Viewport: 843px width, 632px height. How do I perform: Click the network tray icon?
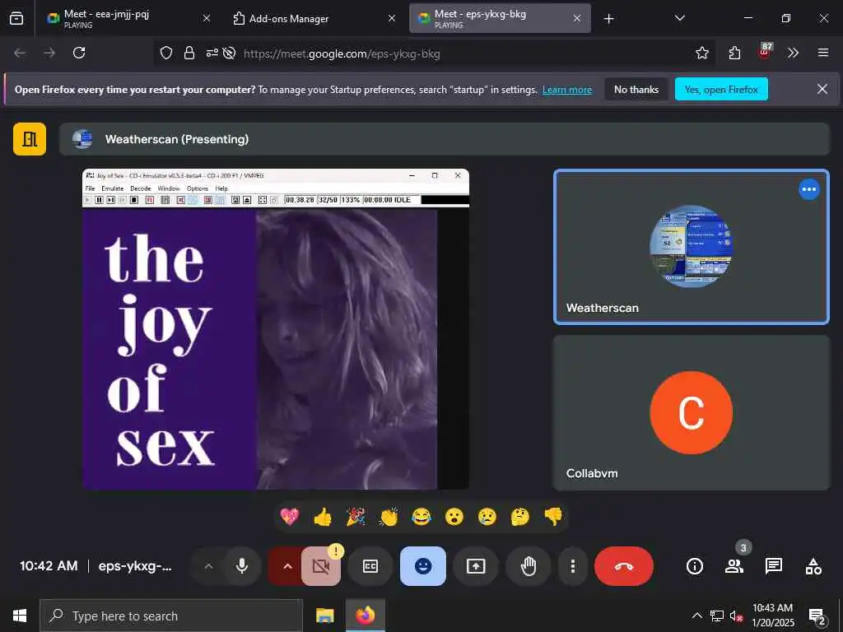[x=717, y=616]
